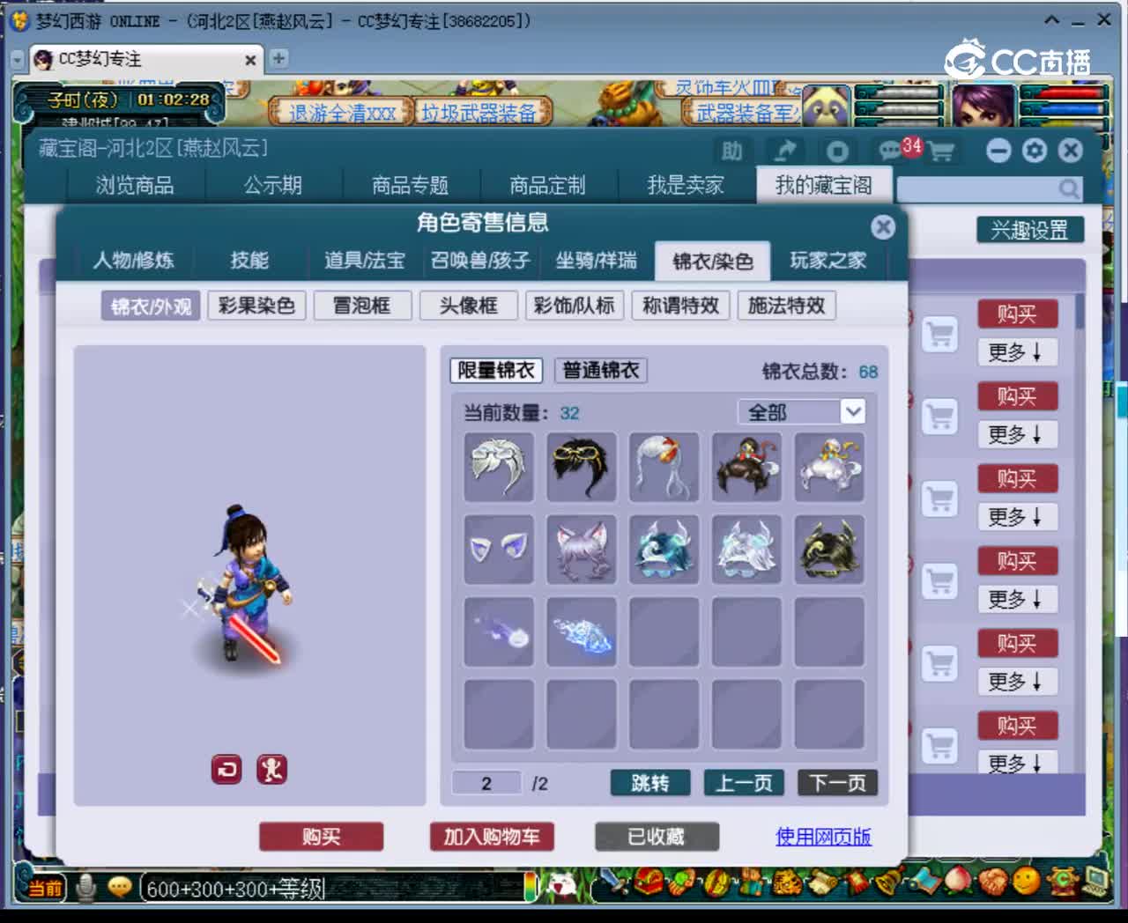Go to previous page with 上一页
This screenshot has width=1128, height=923.
(744, 783)
